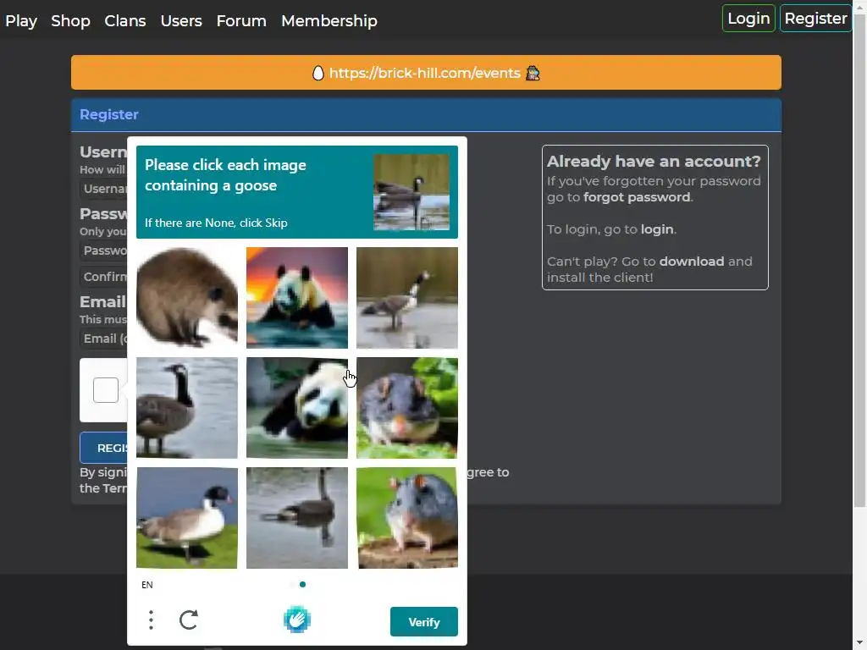Click the goose example image in captcha header

pos(411,192)
